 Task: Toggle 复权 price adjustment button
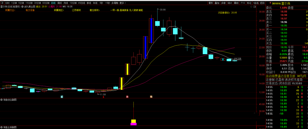coord(211,3)
